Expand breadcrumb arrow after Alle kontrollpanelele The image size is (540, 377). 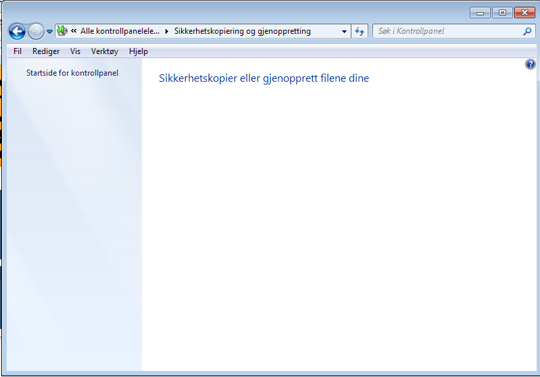(167, 31)
